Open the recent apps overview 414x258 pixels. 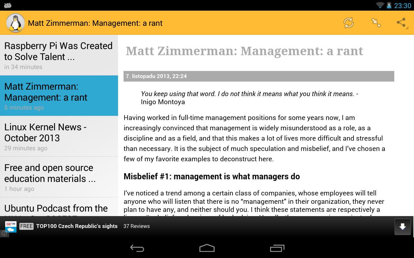277,248
